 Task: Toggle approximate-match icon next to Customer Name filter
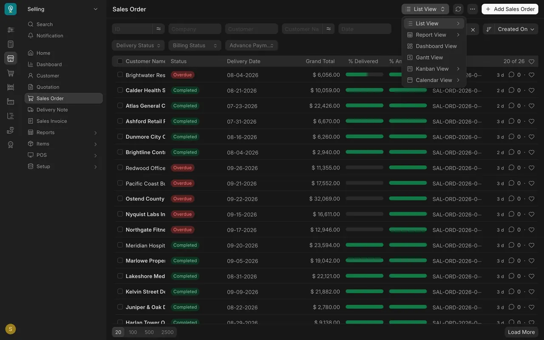[x=329, y=29]
